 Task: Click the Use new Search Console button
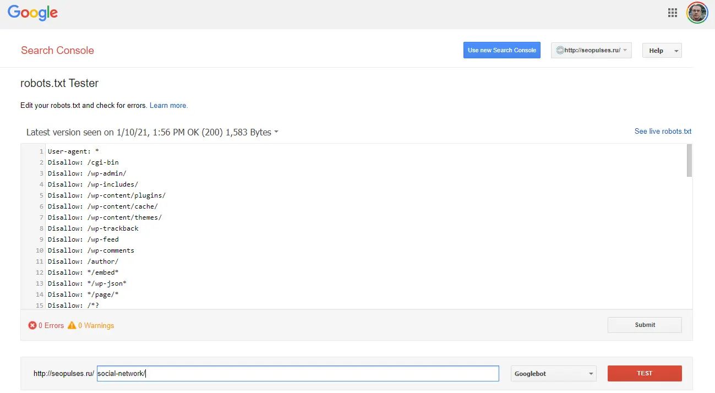(x=501, y=50)
